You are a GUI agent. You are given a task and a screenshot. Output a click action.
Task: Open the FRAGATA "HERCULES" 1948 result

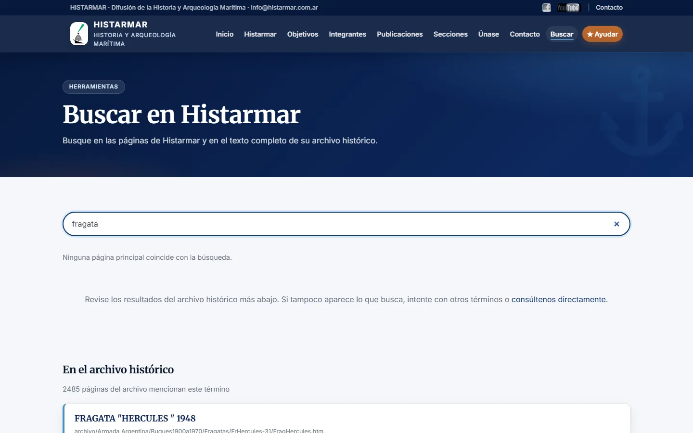135,419
